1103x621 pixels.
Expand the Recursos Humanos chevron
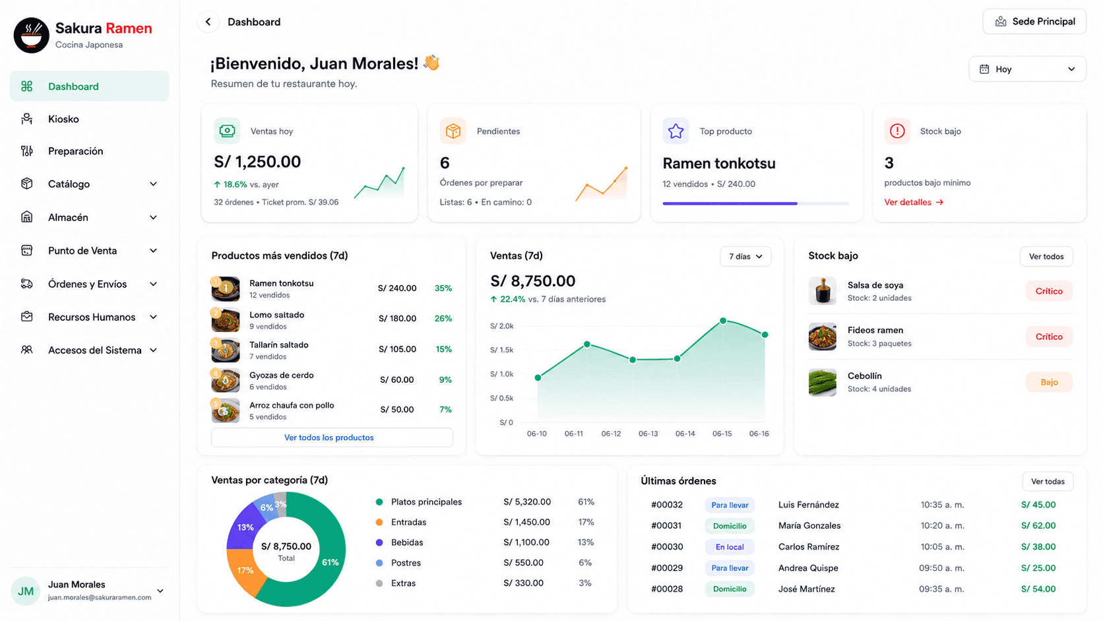tap(153, 317)
